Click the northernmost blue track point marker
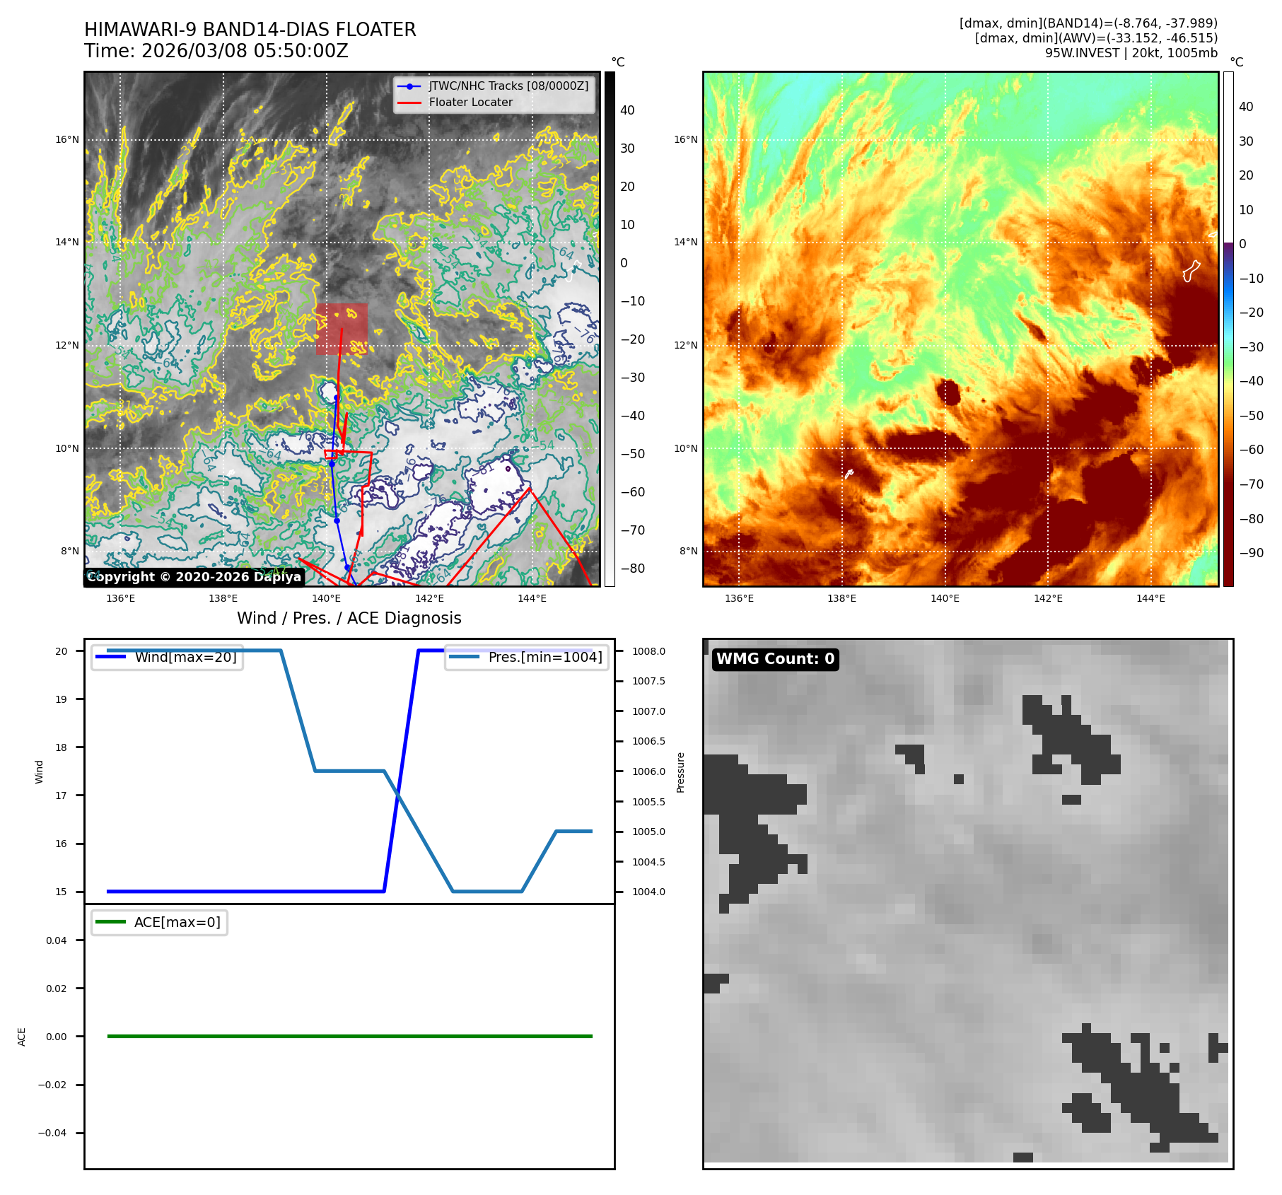 (x=337, y=397)
